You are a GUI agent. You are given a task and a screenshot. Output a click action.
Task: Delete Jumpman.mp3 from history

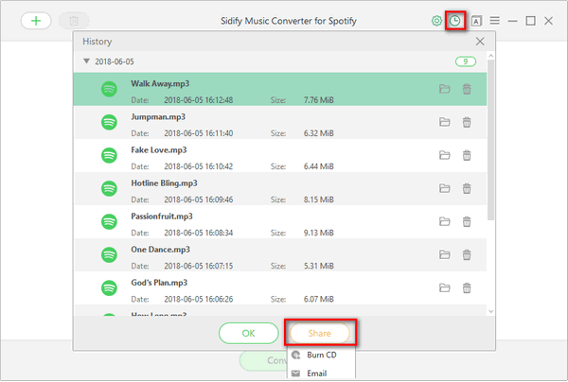click(467, 122)
